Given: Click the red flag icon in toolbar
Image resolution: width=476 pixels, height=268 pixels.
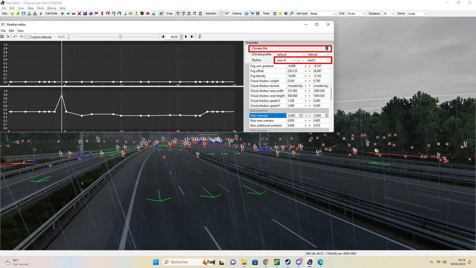Looking at the screenshot, I should tap(96, 13).
